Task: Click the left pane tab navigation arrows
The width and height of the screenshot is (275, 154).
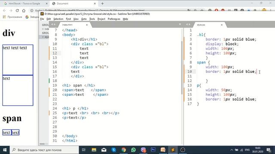Action: (53, 24)
